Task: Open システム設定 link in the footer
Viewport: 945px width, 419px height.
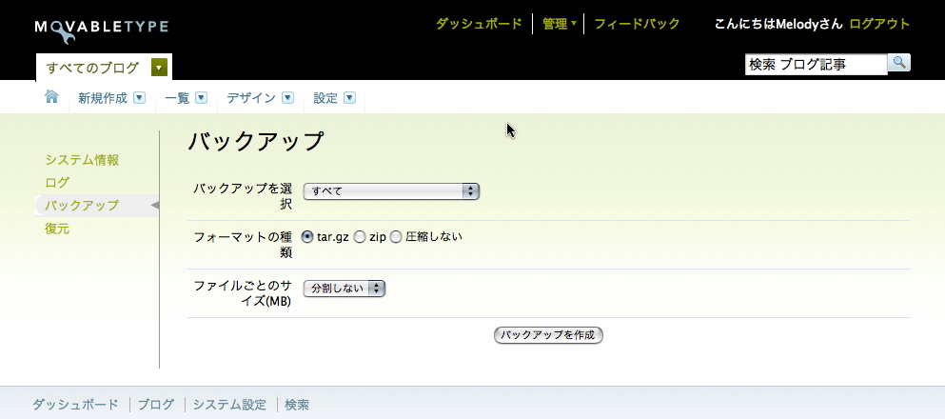Action: tap(229, 405)
